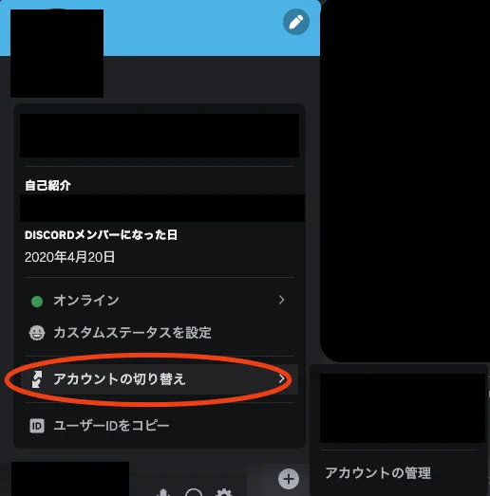This screenshot has height=496, width=490.
Task: Click the green online status dot
Action: click(37, 302)
